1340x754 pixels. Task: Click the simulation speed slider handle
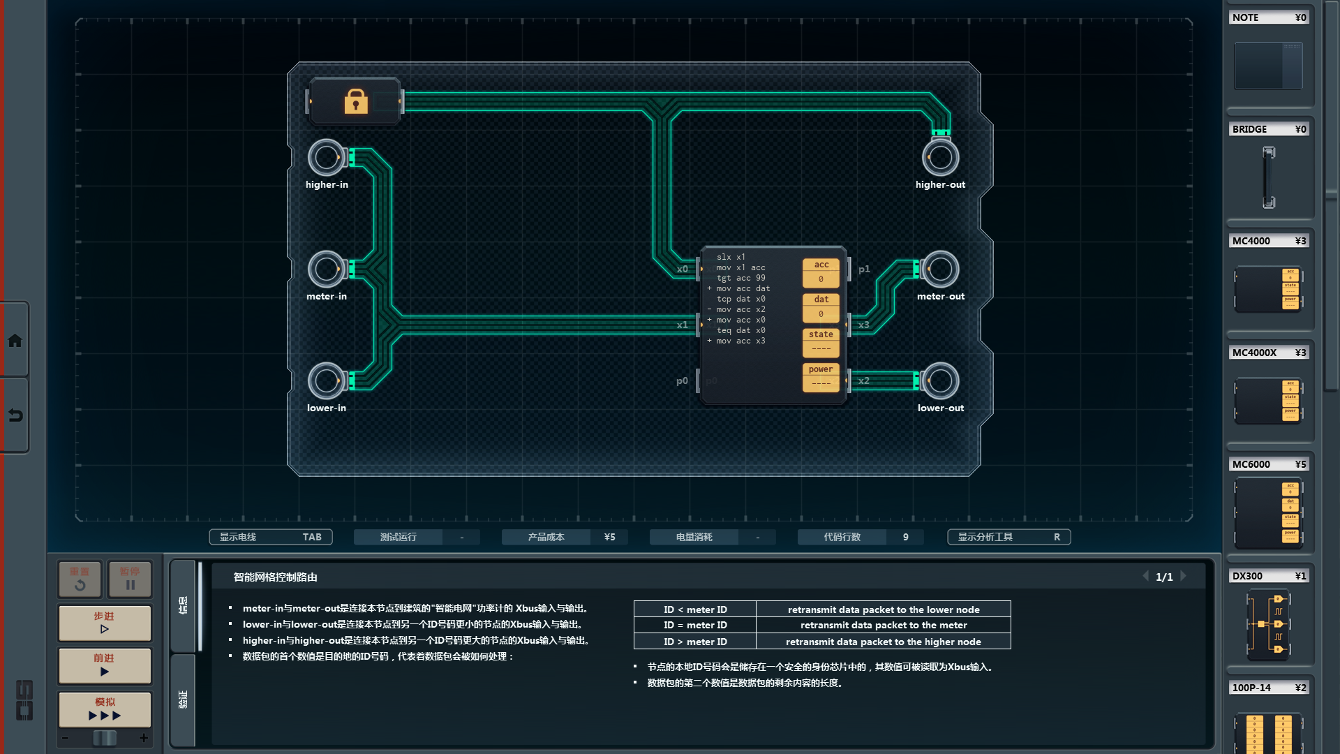point(105,738)
